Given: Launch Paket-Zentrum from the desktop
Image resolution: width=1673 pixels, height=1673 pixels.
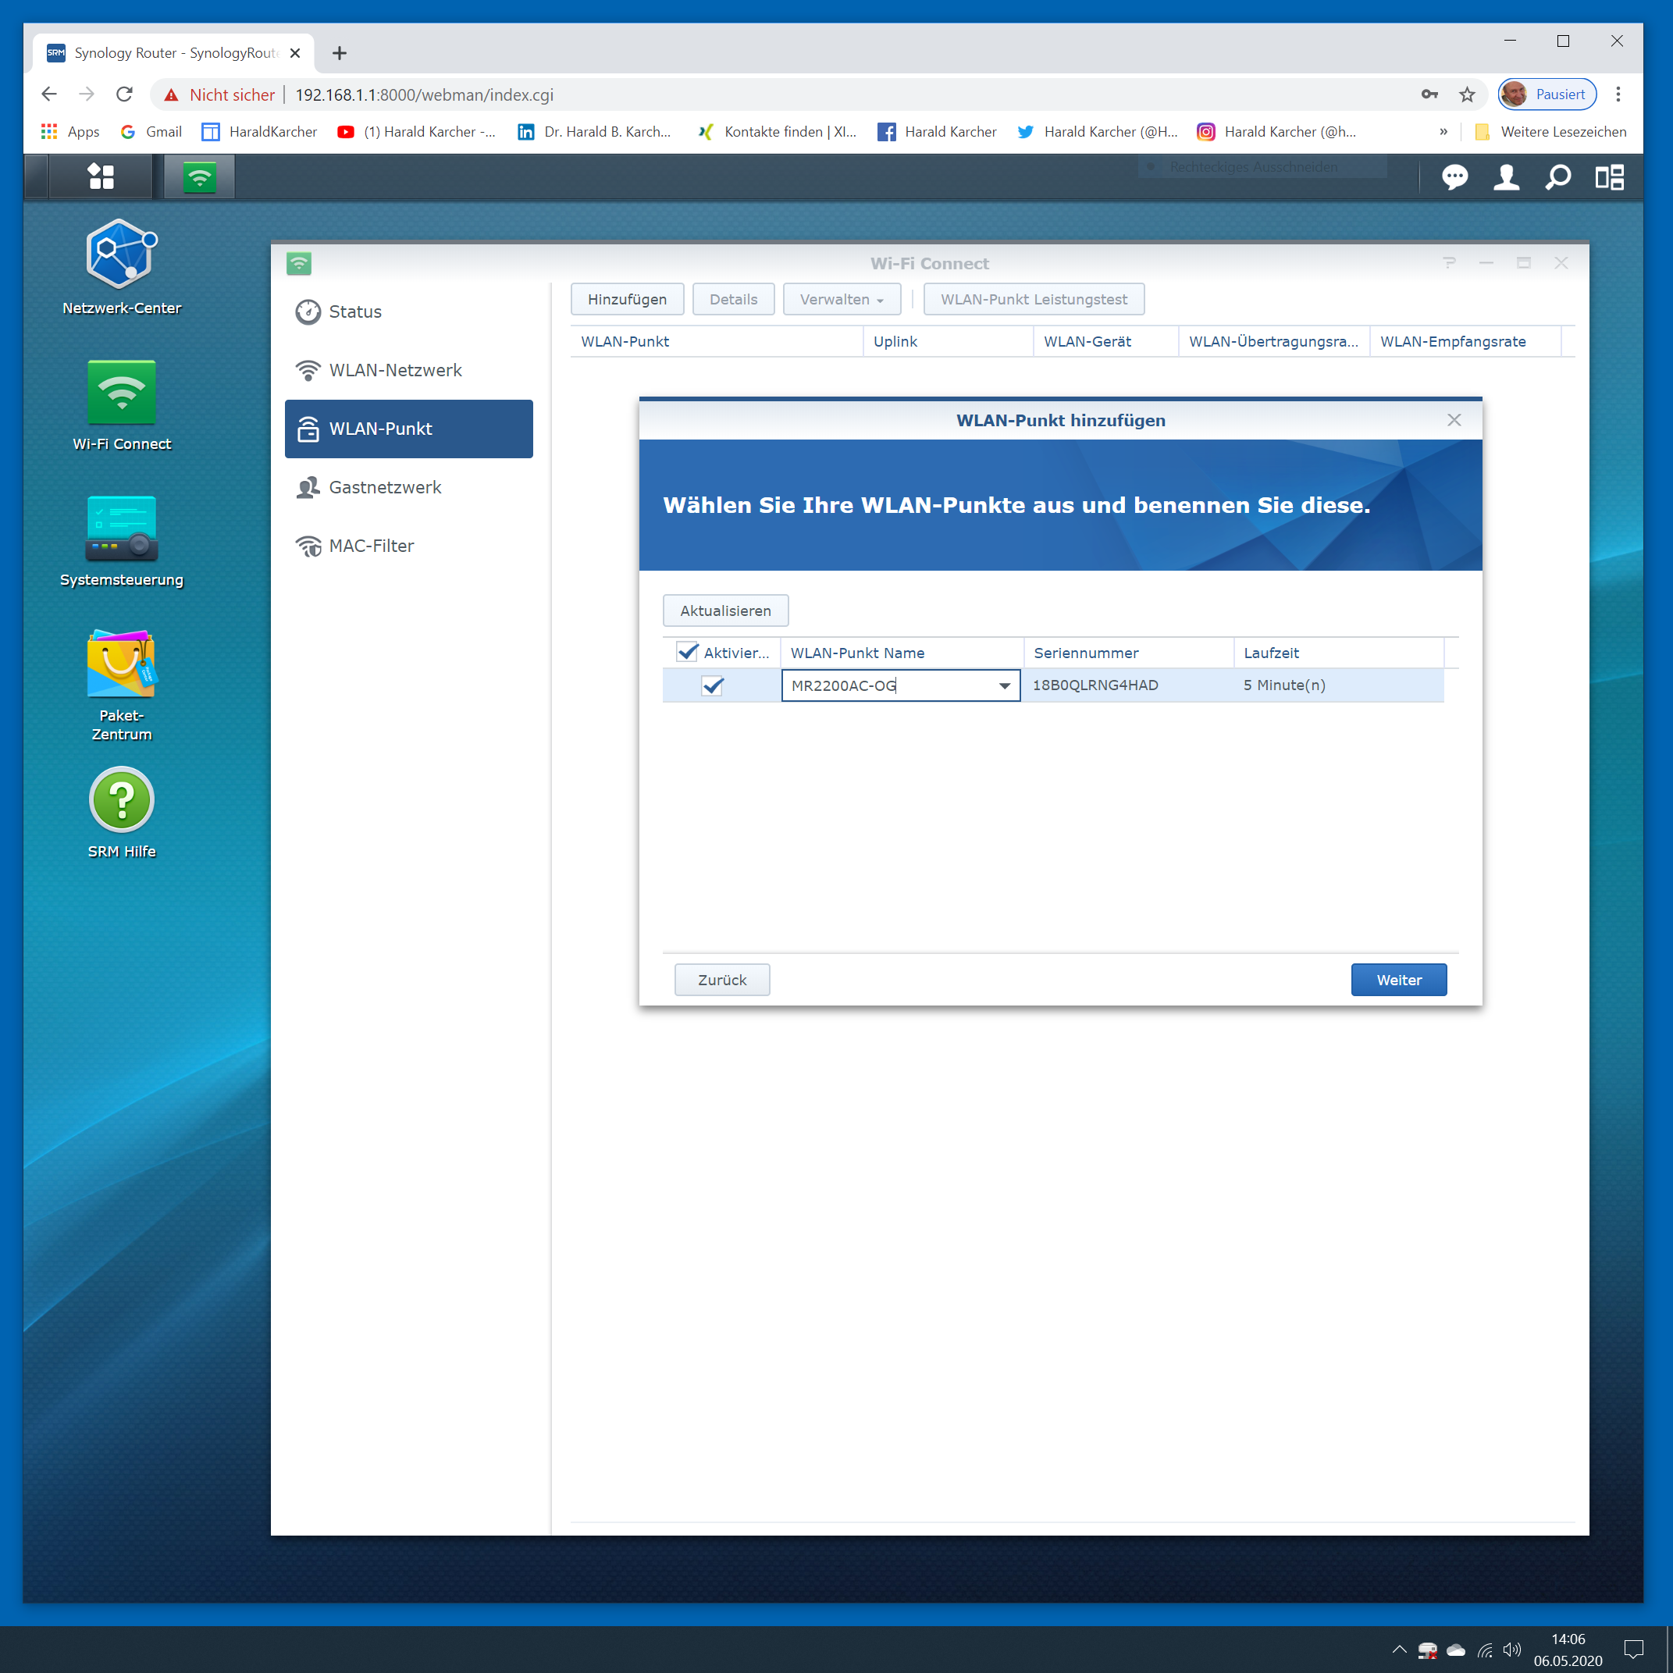Looking at the screenshot, I should 121,664.
